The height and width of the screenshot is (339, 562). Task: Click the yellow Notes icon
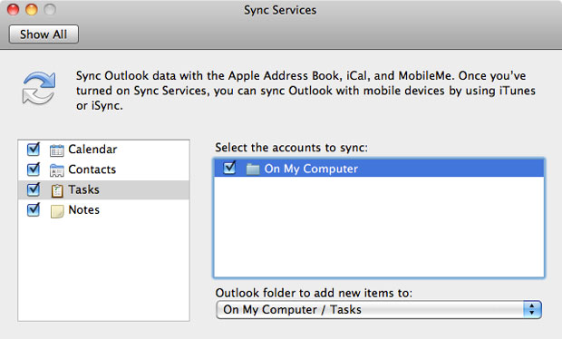point(56,211)
